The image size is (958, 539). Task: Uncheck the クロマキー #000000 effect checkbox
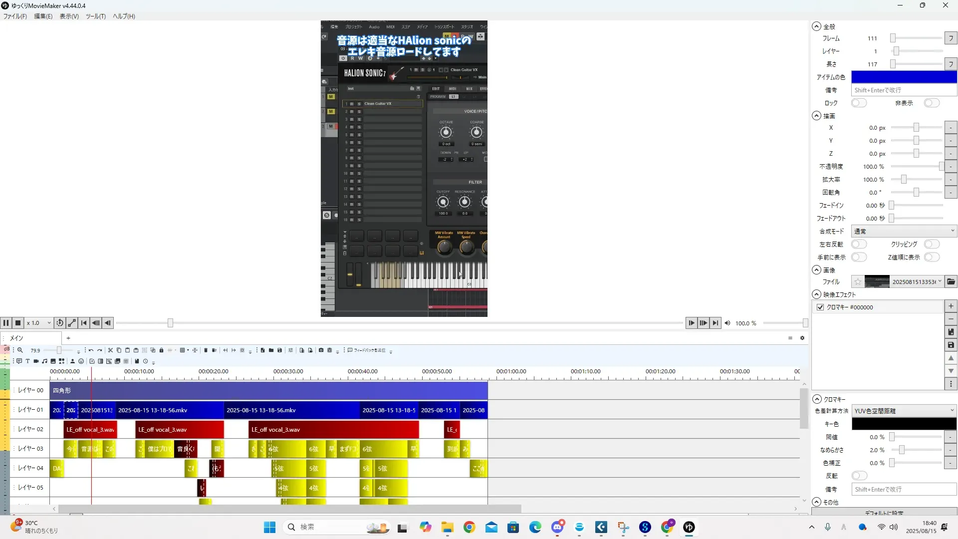click(820, 307)
